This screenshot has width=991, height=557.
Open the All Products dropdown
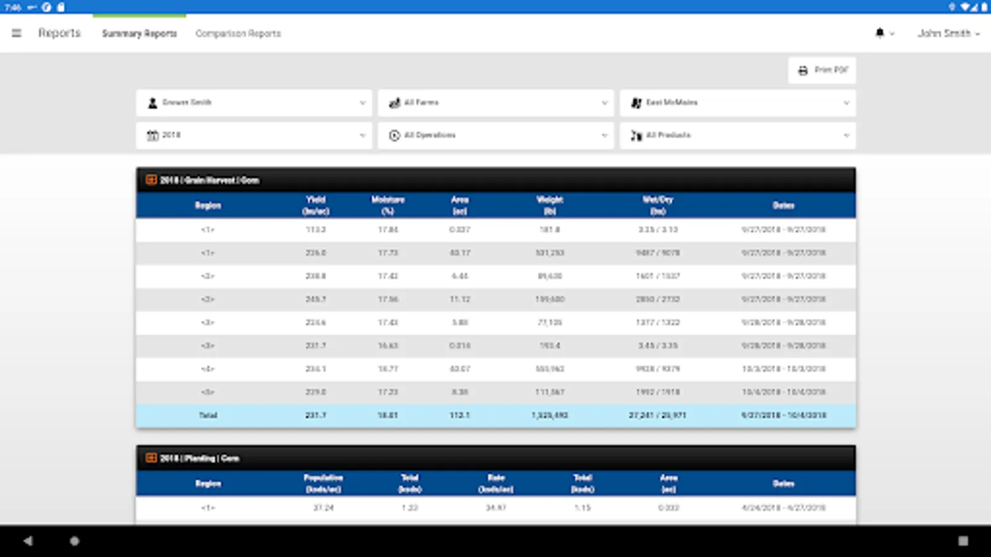click(738, 135)
